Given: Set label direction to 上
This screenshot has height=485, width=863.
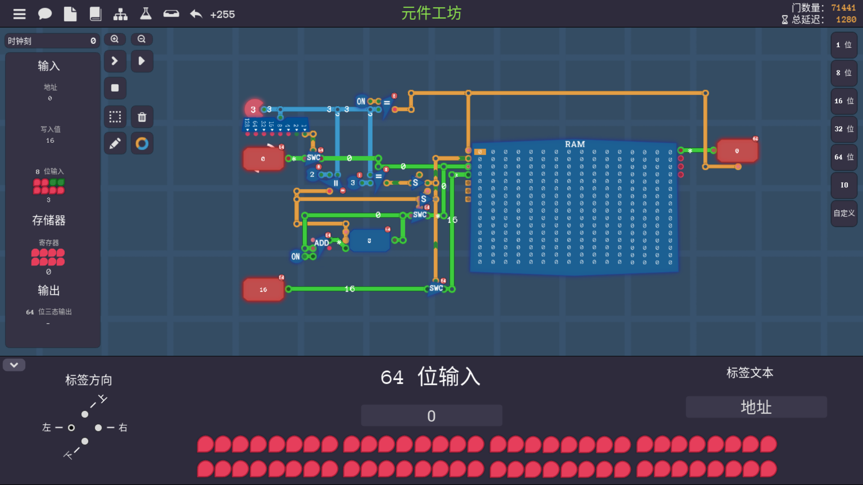Looking at the screenshot, I should pyautogui.click(x=85, y=414).
